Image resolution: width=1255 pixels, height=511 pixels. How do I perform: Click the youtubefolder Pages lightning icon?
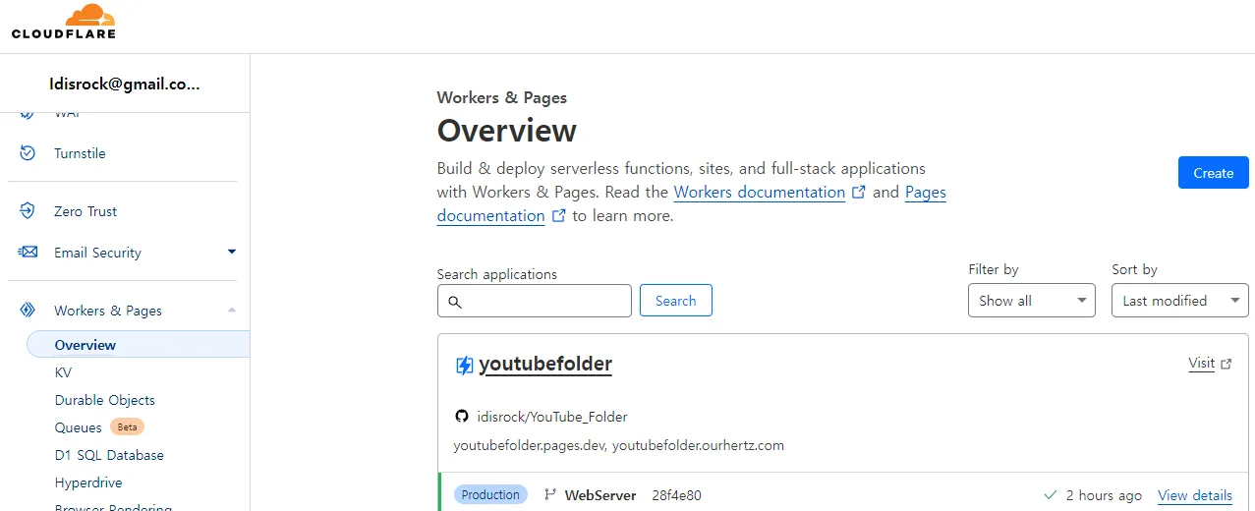(464, 366)
